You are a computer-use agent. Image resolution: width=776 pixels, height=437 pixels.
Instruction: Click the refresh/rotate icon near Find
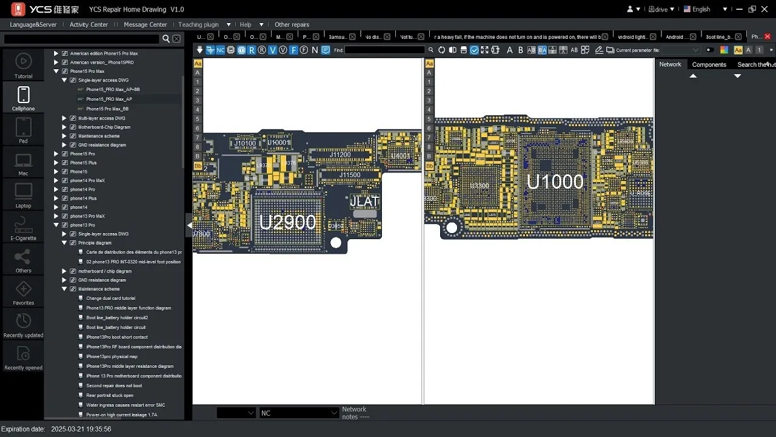(441, 50)
